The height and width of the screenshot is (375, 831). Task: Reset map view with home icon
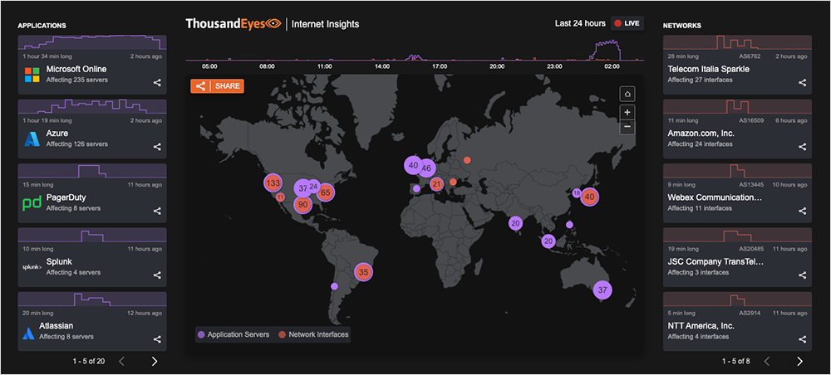tap(627, 94)
